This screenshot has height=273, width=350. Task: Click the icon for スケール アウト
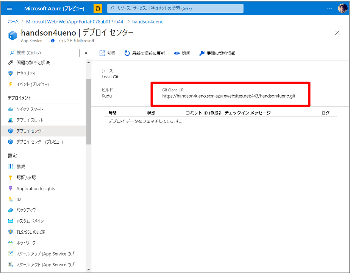[11, 265]
